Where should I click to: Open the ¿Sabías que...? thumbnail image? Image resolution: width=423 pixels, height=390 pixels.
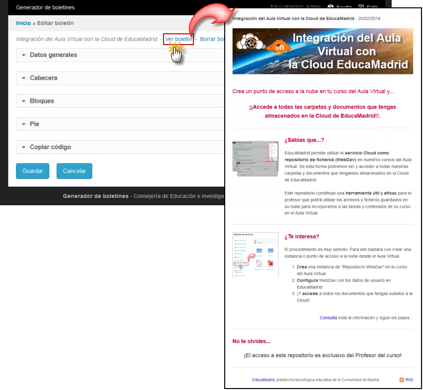click(256, 159)
